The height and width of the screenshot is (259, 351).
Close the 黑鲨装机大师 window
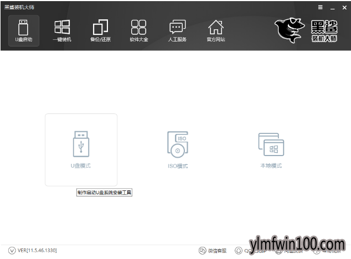344,8
